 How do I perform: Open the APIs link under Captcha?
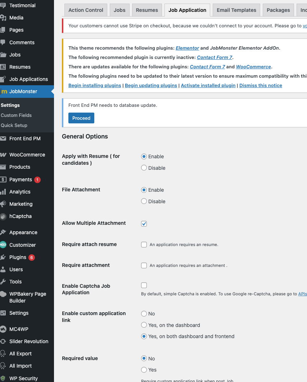point(303,294)
